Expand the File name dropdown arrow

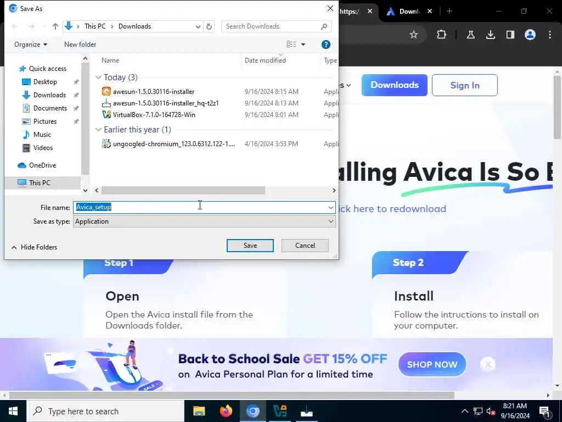(330, 207)
